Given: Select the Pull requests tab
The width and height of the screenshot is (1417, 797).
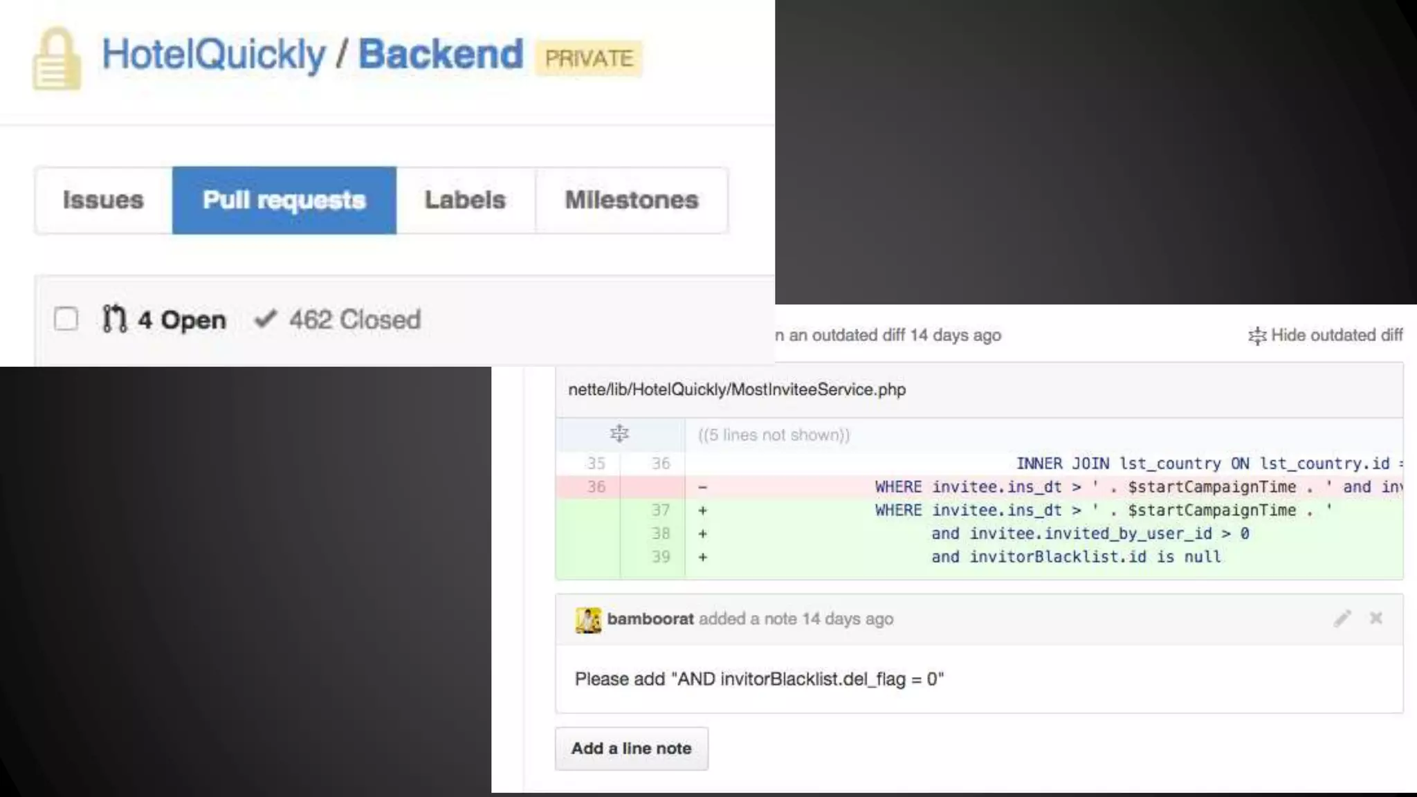Looking at the screenshot, I should pos(284,200).
